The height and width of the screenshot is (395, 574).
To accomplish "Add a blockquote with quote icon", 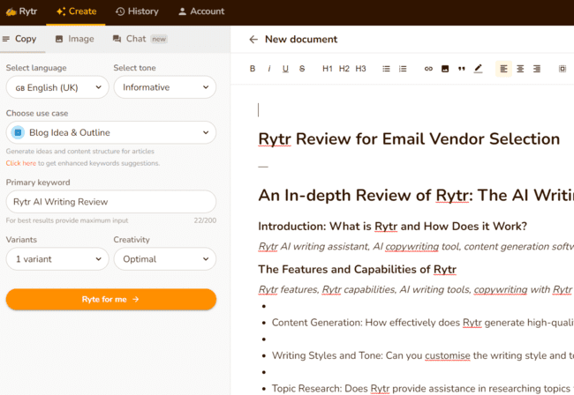I will click(x=461, y=69).
